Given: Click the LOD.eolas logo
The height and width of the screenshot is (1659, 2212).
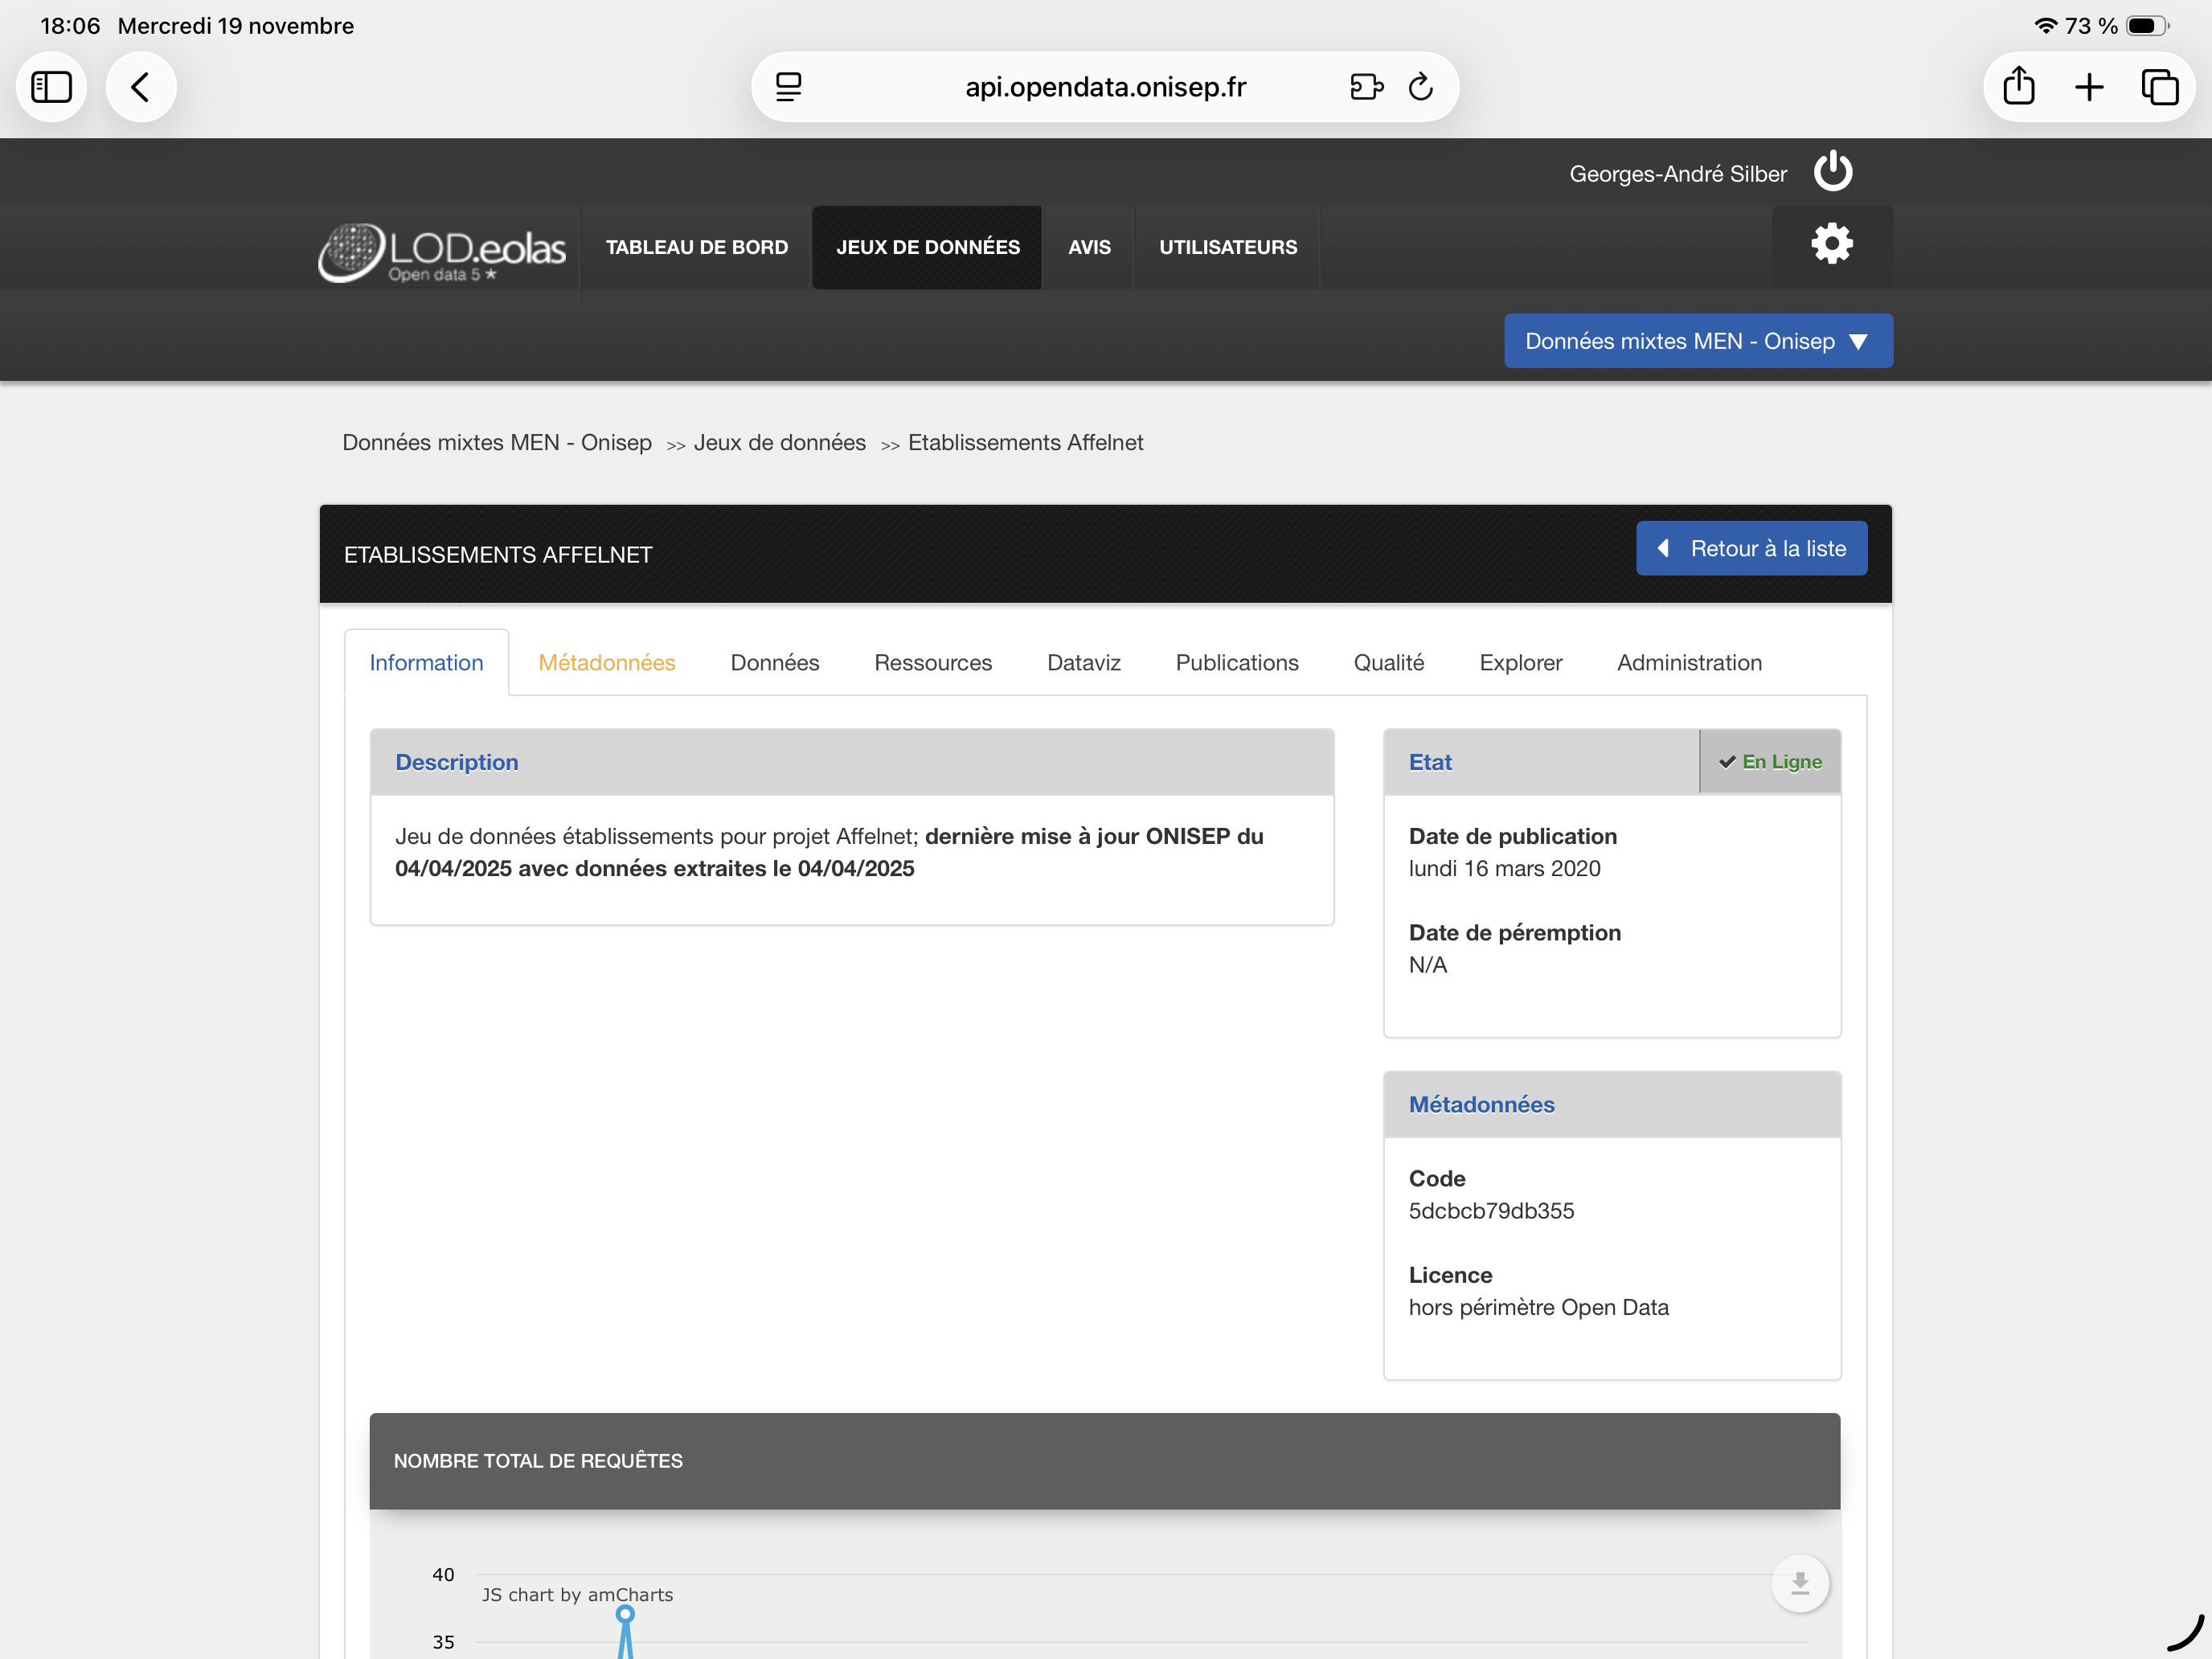Looking at the screenshot, I should 442,251.
